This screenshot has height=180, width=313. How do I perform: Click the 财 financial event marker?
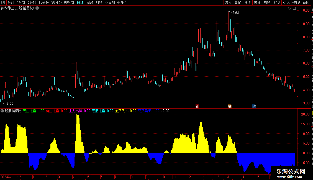tap(254, 106)
